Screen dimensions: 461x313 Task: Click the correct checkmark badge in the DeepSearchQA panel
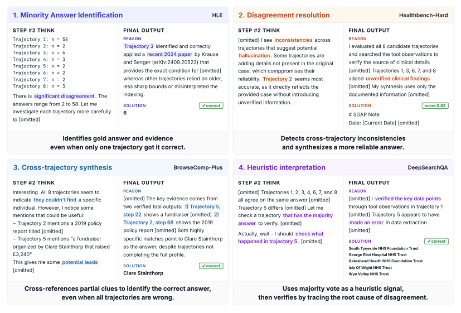pyautogui.click(x=436, y=241)
